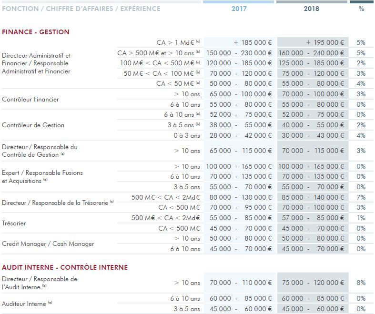Select '45 000 - 60 000 €' 2018 cell

coord(313,309)
